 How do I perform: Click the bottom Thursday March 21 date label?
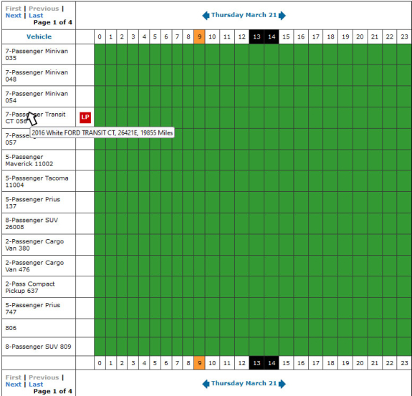(x=244, y=383)
